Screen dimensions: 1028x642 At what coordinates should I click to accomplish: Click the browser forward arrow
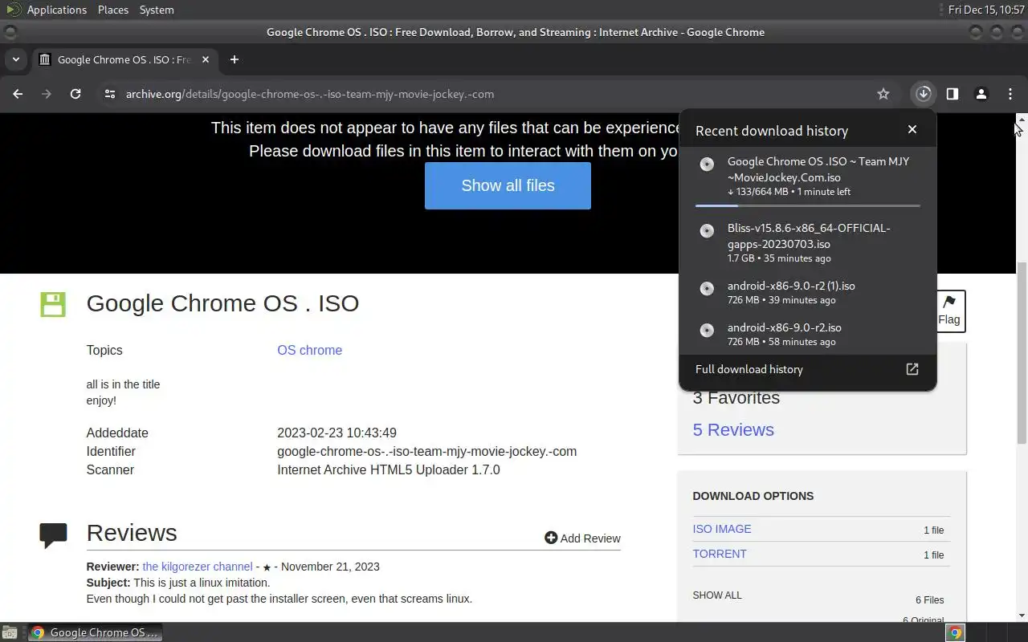[47, 94]
